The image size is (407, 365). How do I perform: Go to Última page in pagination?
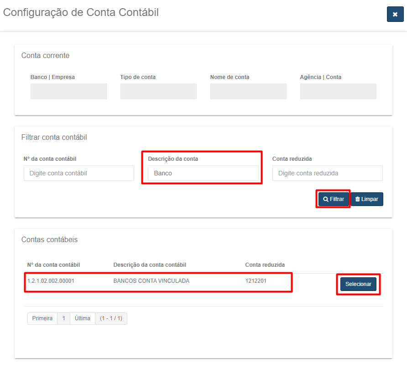point(83,318)
